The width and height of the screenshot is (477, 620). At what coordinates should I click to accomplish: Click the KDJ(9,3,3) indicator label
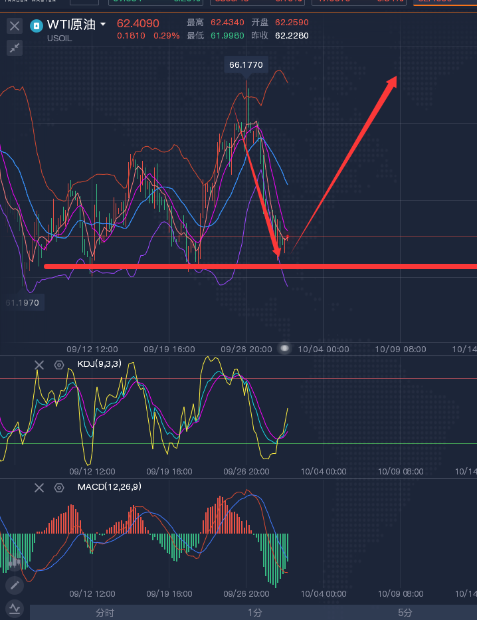pyautogui.click(x=100, y=364)
